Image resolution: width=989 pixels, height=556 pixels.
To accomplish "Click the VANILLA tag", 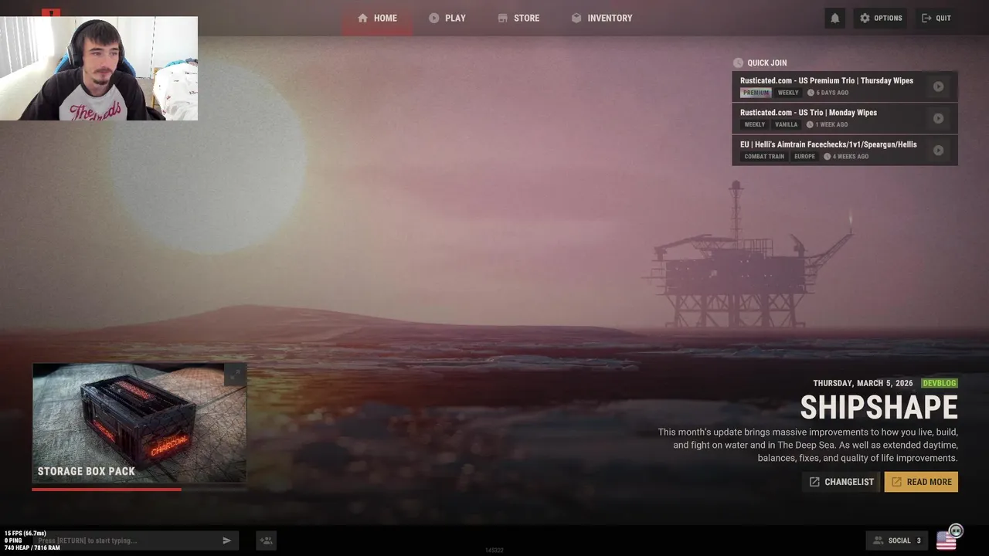I will [786, 124].
